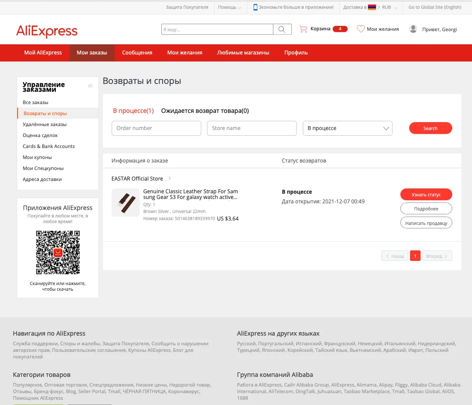
Task: Click Сканируйте или нажмите, чтобы скачать
Action: pos(58,286)
